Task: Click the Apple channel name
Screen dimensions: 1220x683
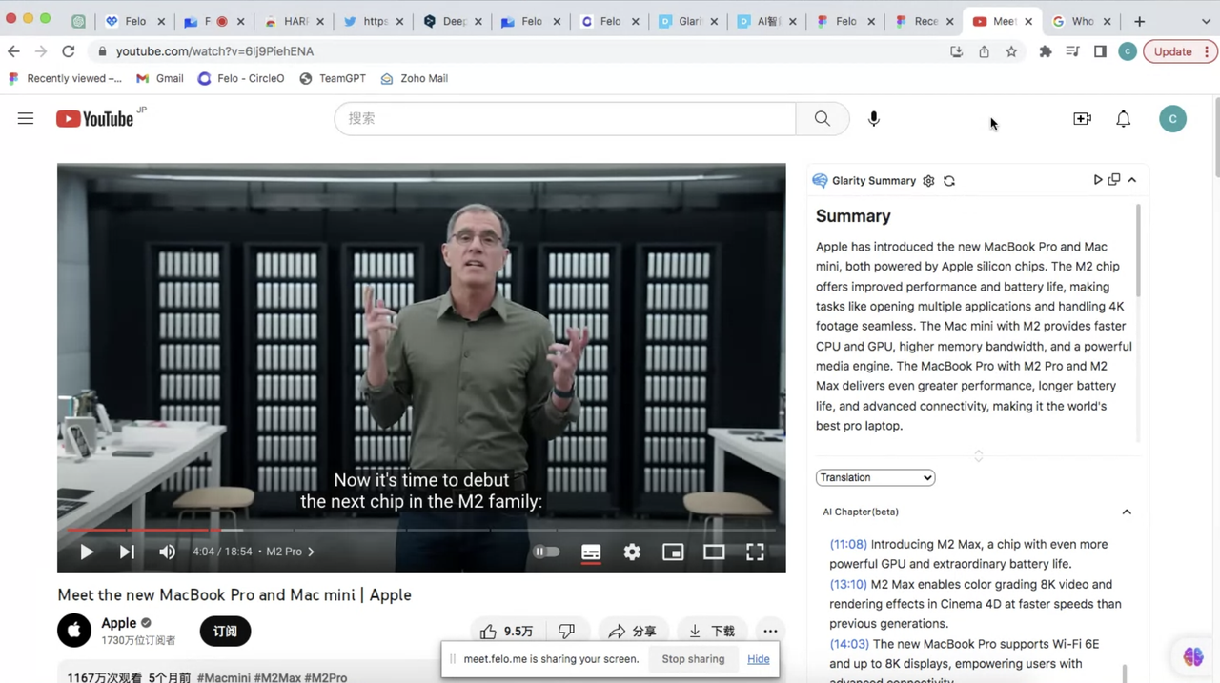Action: (119, 623)
